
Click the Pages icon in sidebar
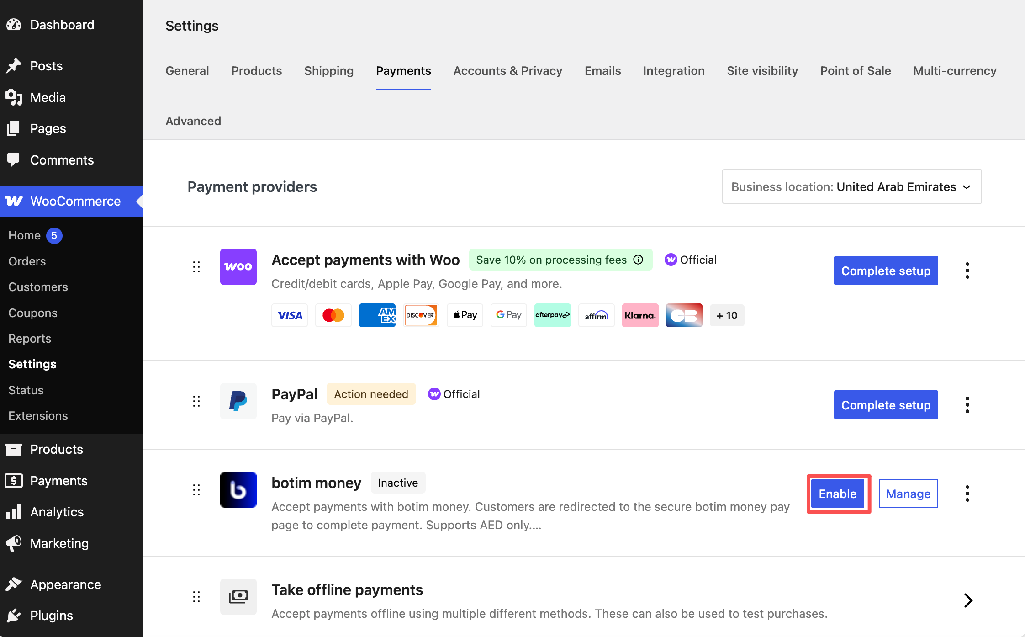click(14, 128)
